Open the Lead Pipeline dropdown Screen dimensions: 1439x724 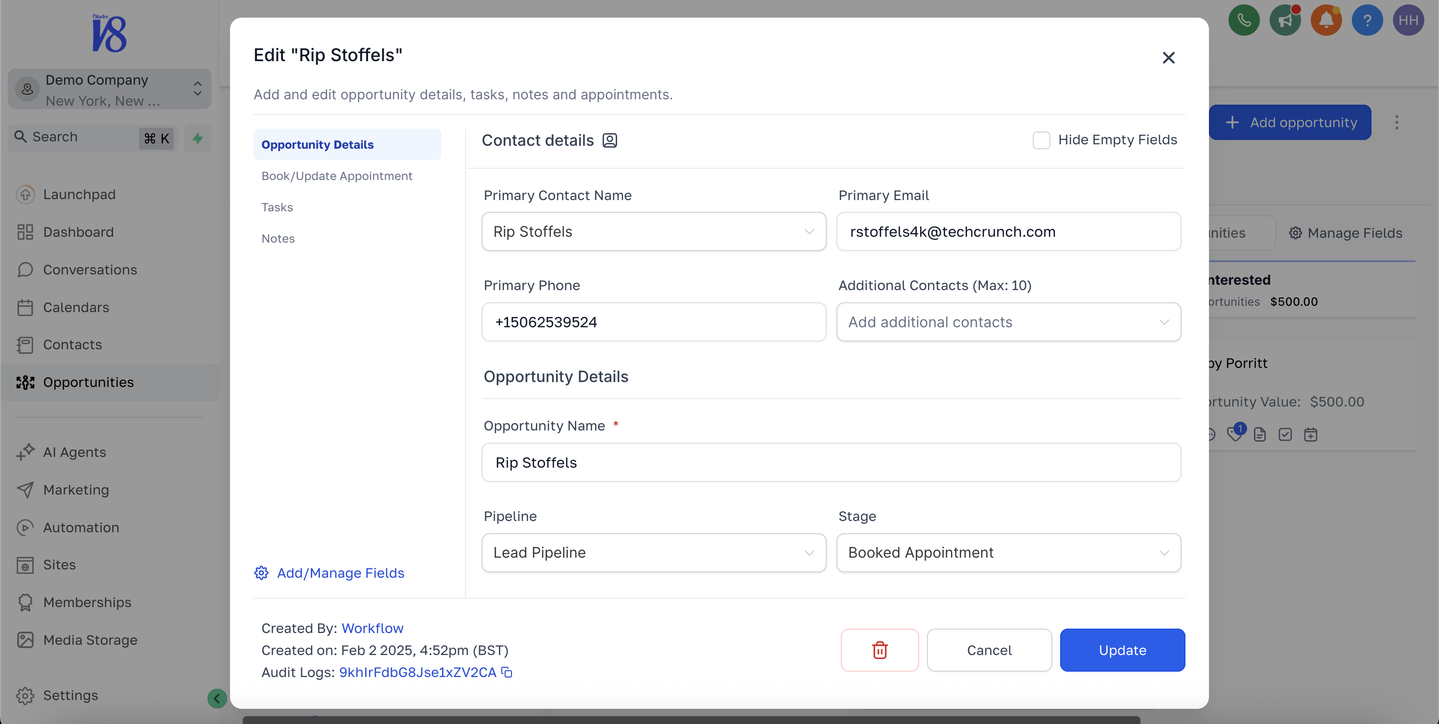(653, 553)
